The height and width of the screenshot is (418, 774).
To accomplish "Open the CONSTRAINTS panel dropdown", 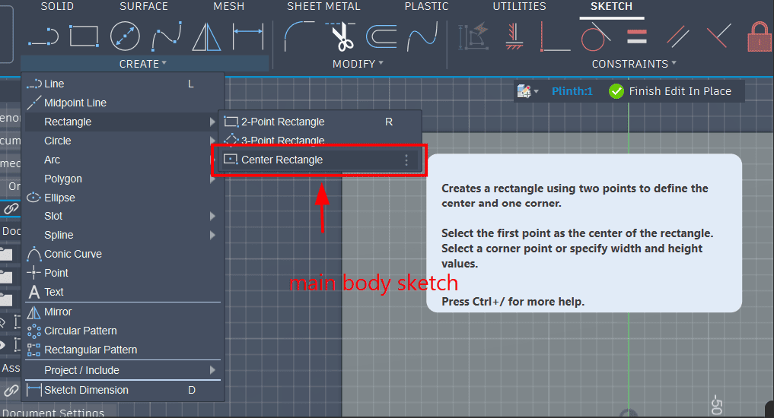I will [x=634, y=64].
